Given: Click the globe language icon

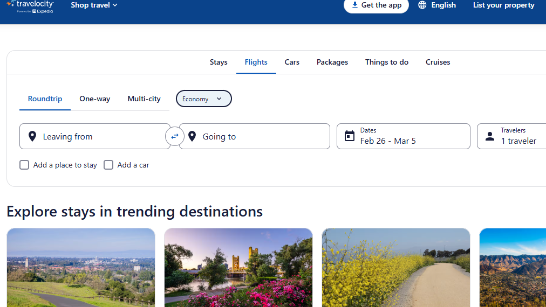Looking at the screenshot, I should click(x=422, y=5).
